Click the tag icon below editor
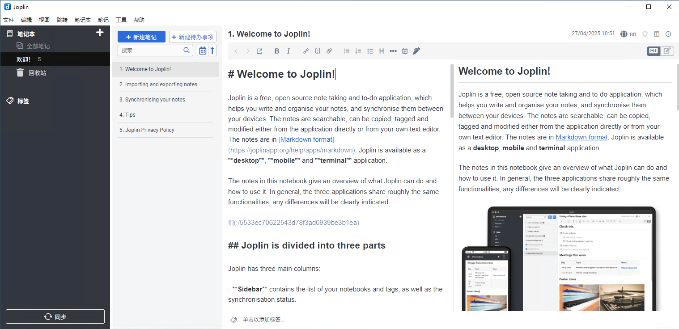Viewport: 679px width, 329px height. [233, 320]
